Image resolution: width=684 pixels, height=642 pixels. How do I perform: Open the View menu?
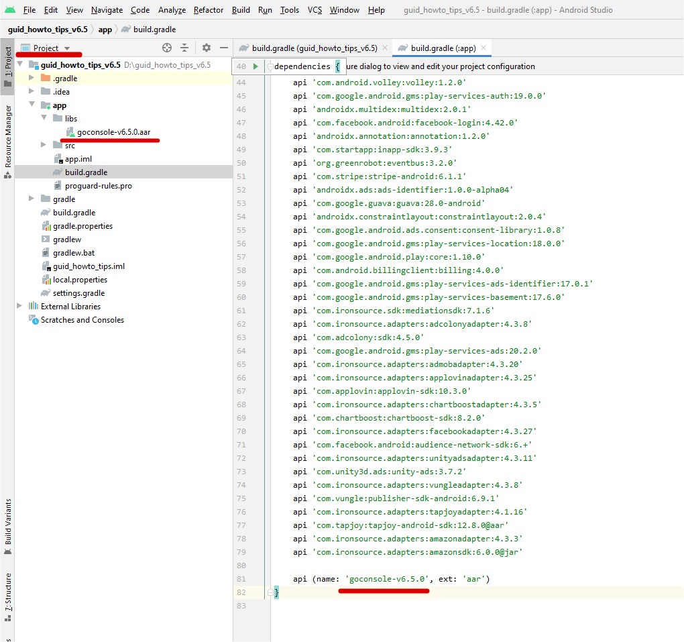point(74,9)
